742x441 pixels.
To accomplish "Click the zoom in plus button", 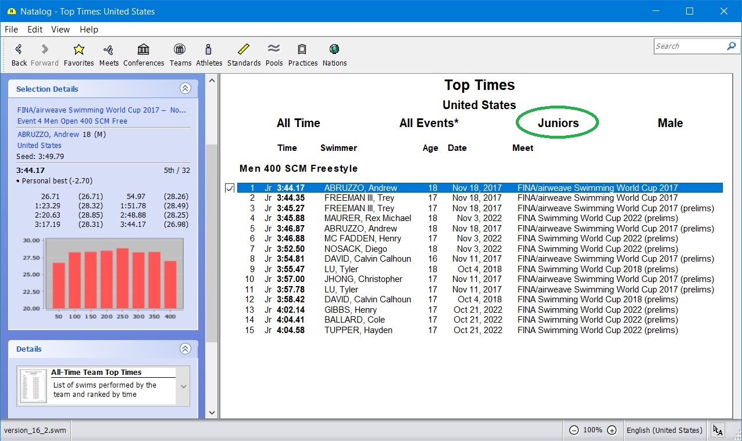I will point(612,430).
